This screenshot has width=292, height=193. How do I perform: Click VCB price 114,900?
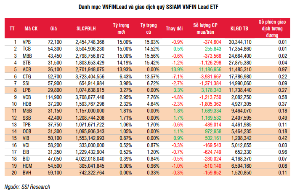point(53,97)
